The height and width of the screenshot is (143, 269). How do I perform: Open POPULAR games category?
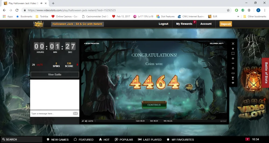[x=124, y=140]
